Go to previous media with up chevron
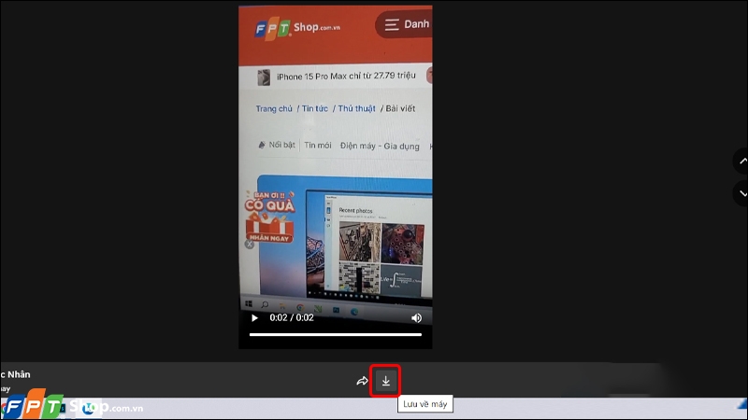Image resolution: width=748 pixels, height=420 pixels. [x=741, y=161]
